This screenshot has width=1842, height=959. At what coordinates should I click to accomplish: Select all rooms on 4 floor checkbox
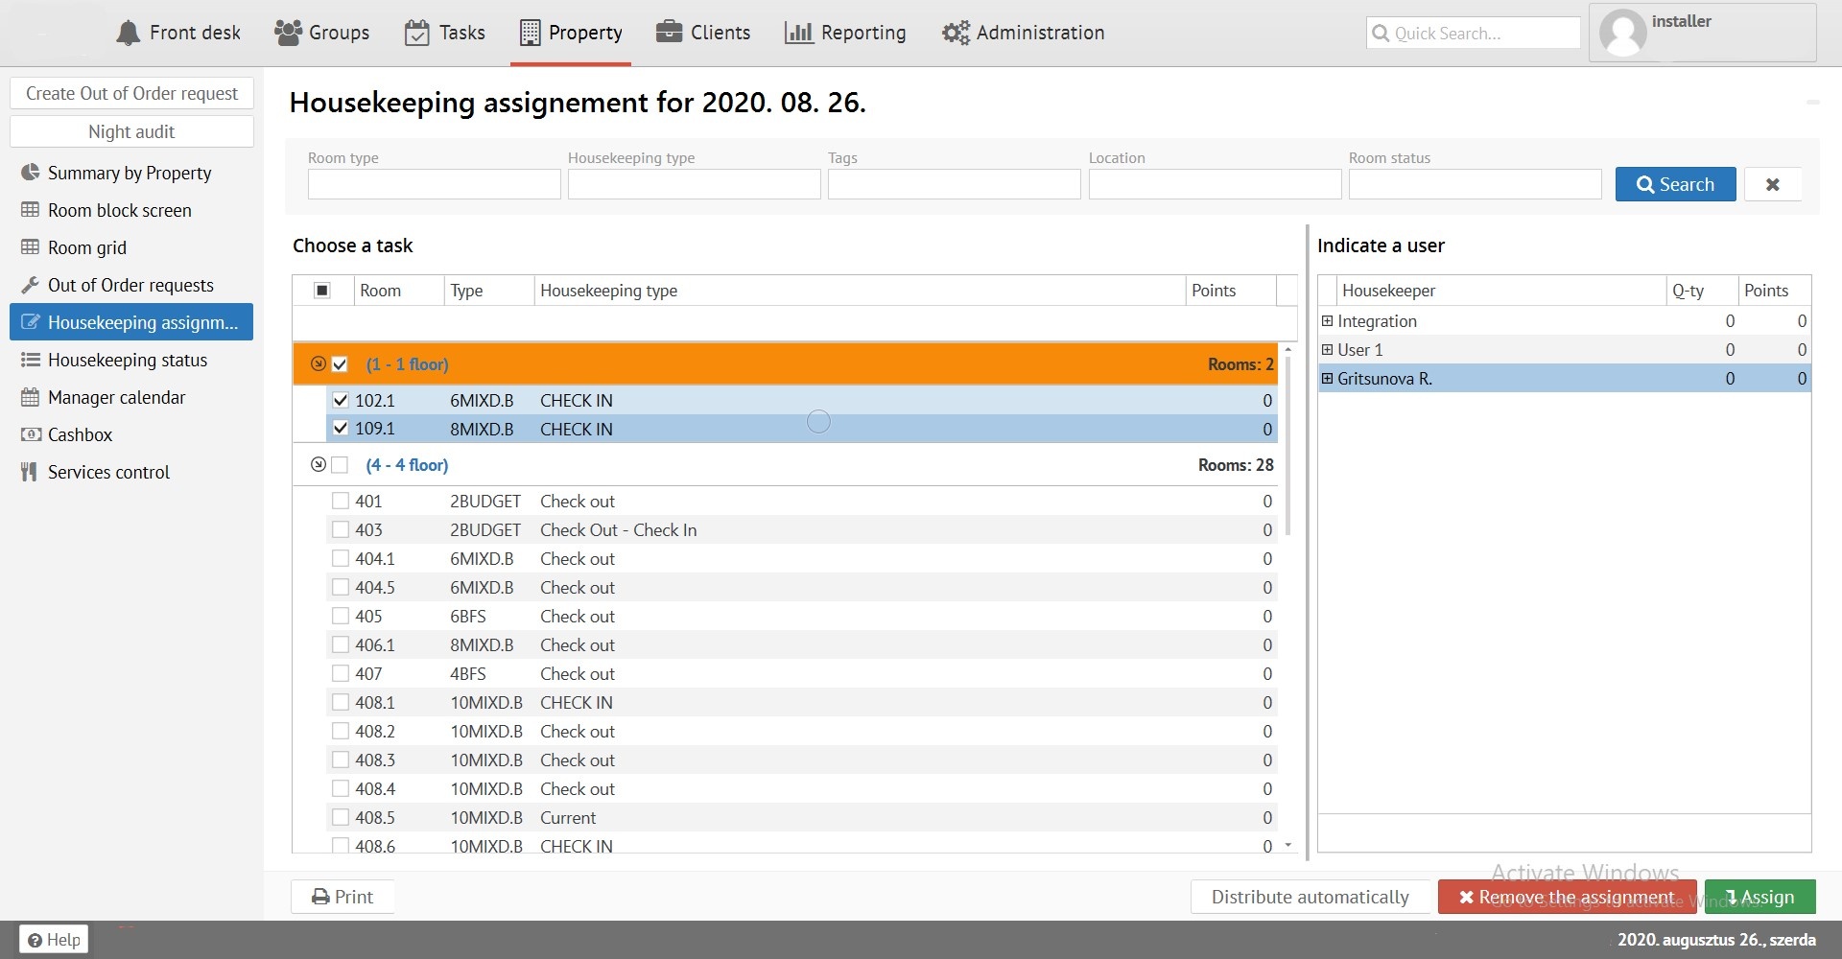(340, 465)
